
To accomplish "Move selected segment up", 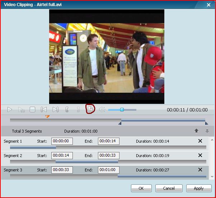I will tap(196, 131).
